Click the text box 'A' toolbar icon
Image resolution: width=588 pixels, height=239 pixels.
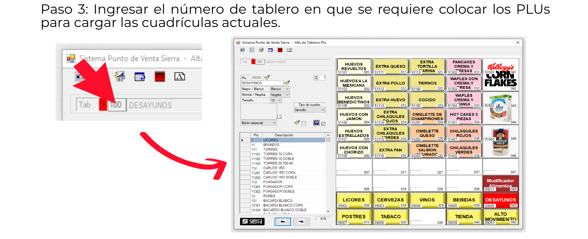289,50
